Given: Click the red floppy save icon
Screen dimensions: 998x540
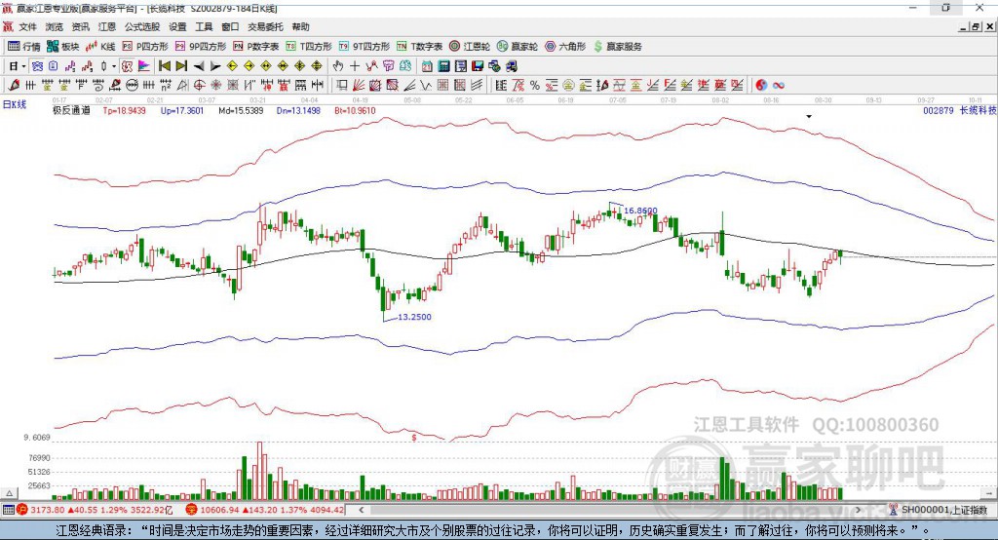Looking at the screenshot, I should (478, 66).
